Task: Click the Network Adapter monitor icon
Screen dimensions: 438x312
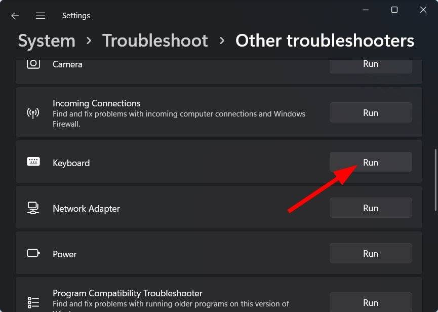Action: [x=33, y=208]
